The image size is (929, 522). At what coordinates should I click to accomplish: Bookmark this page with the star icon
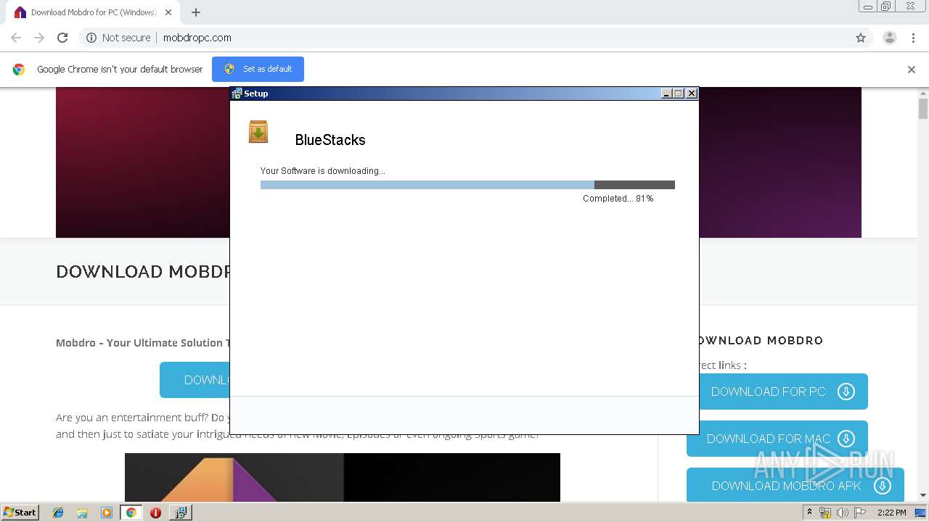tap(861, 38)
